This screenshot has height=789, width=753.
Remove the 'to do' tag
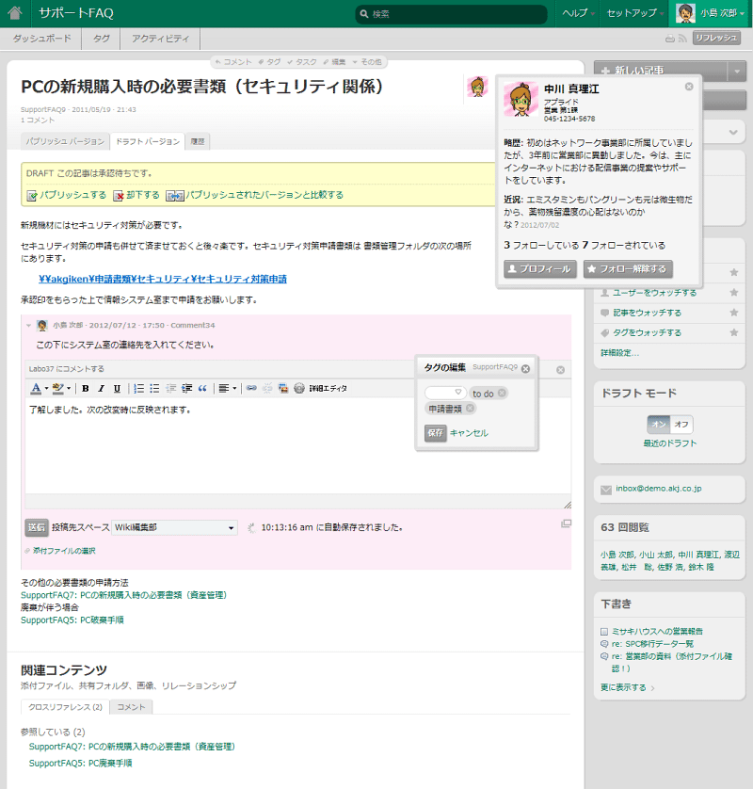tap(502, 393)
